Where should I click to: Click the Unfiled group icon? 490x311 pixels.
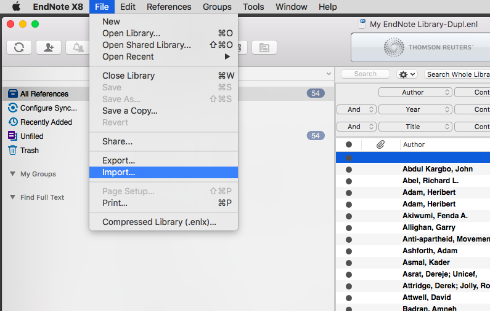(x=12, y=136)
